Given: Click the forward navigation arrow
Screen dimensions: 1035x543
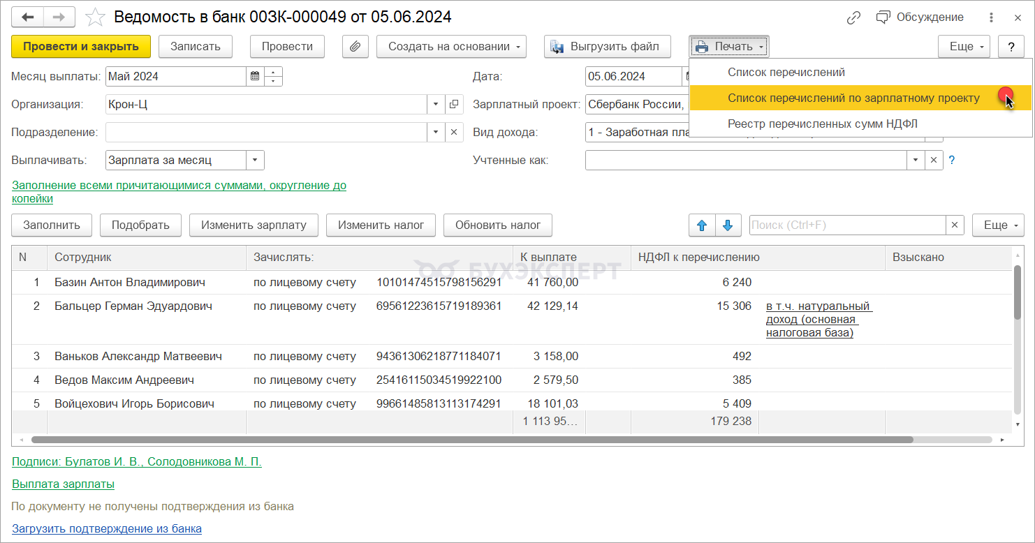Looking at the screenshot, I should coord(59,17).
